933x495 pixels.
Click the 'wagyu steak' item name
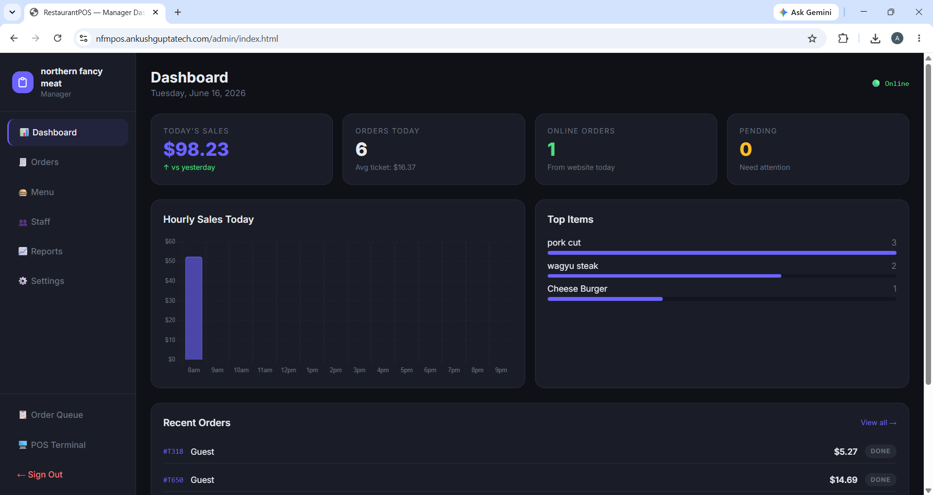(572, 266)
